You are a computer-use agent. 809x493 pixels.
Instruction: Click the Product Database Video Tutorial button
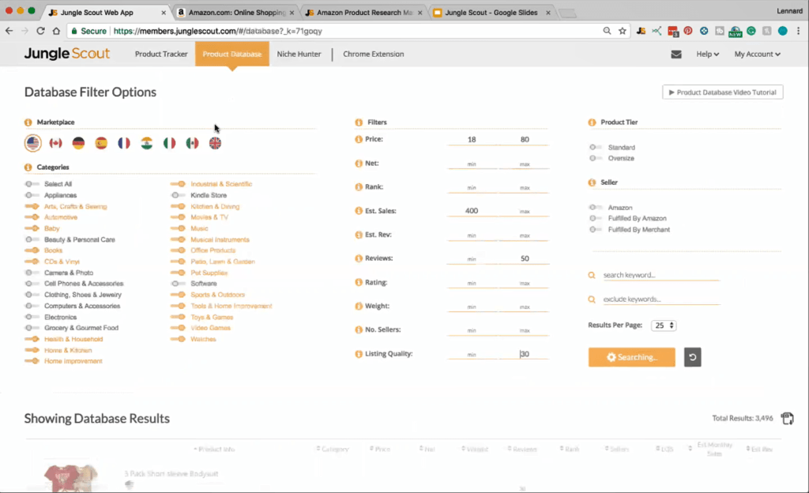click(x=723, y=92)
